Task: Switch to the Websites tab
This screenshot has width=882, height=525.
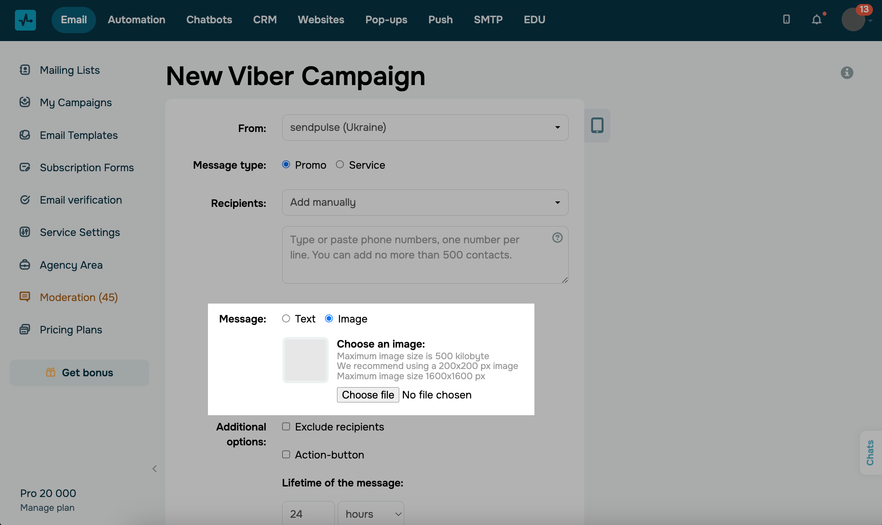Action: pyautogui.click(x=321, y=20)
